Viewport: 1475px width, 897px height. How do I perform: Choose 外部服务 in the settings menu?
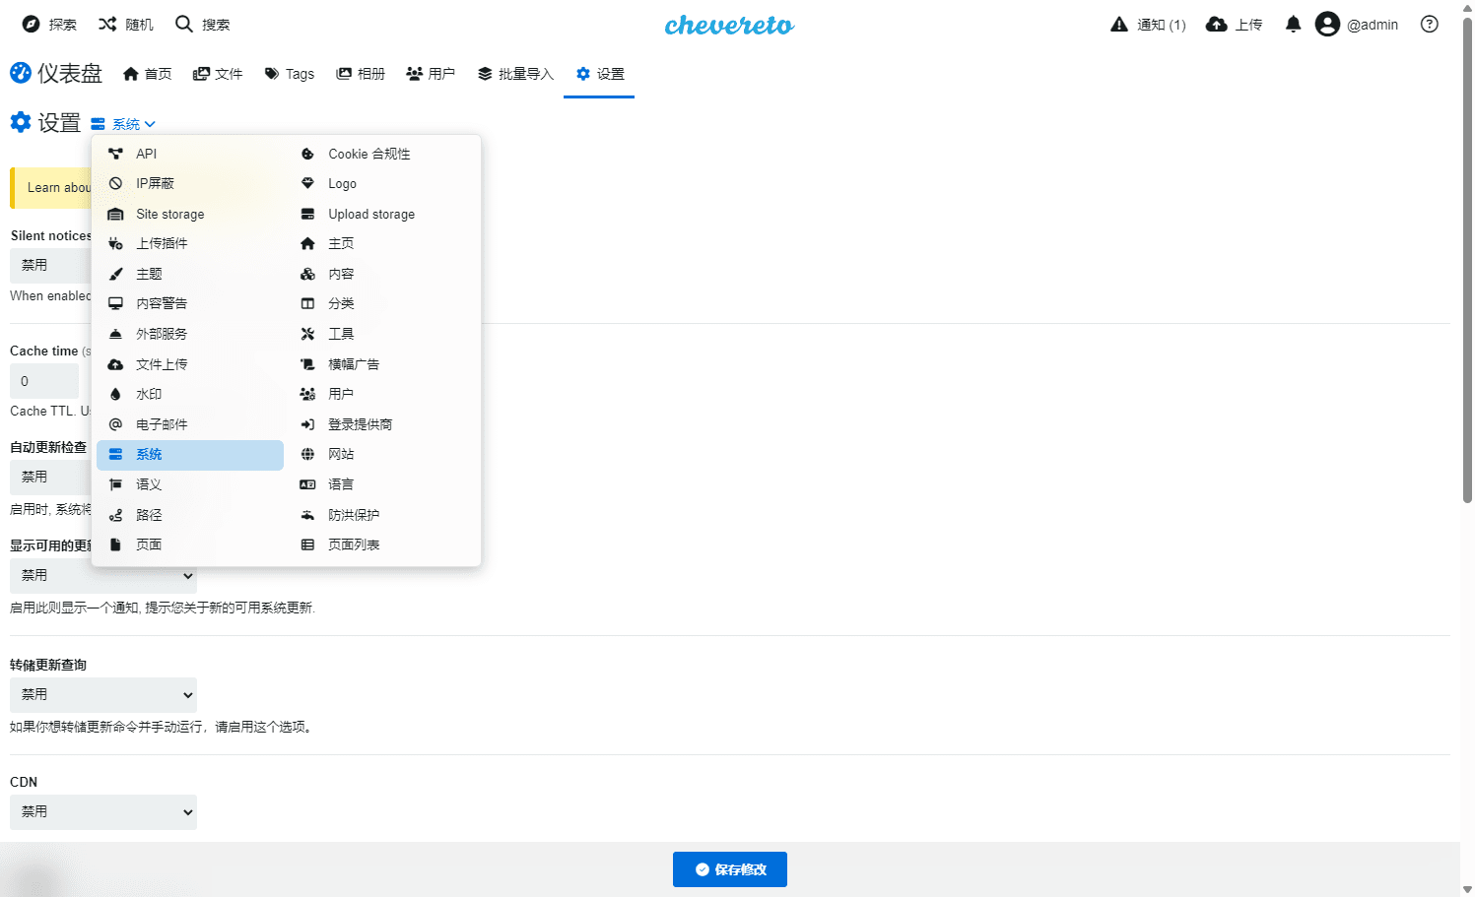[x=190, y=334]
